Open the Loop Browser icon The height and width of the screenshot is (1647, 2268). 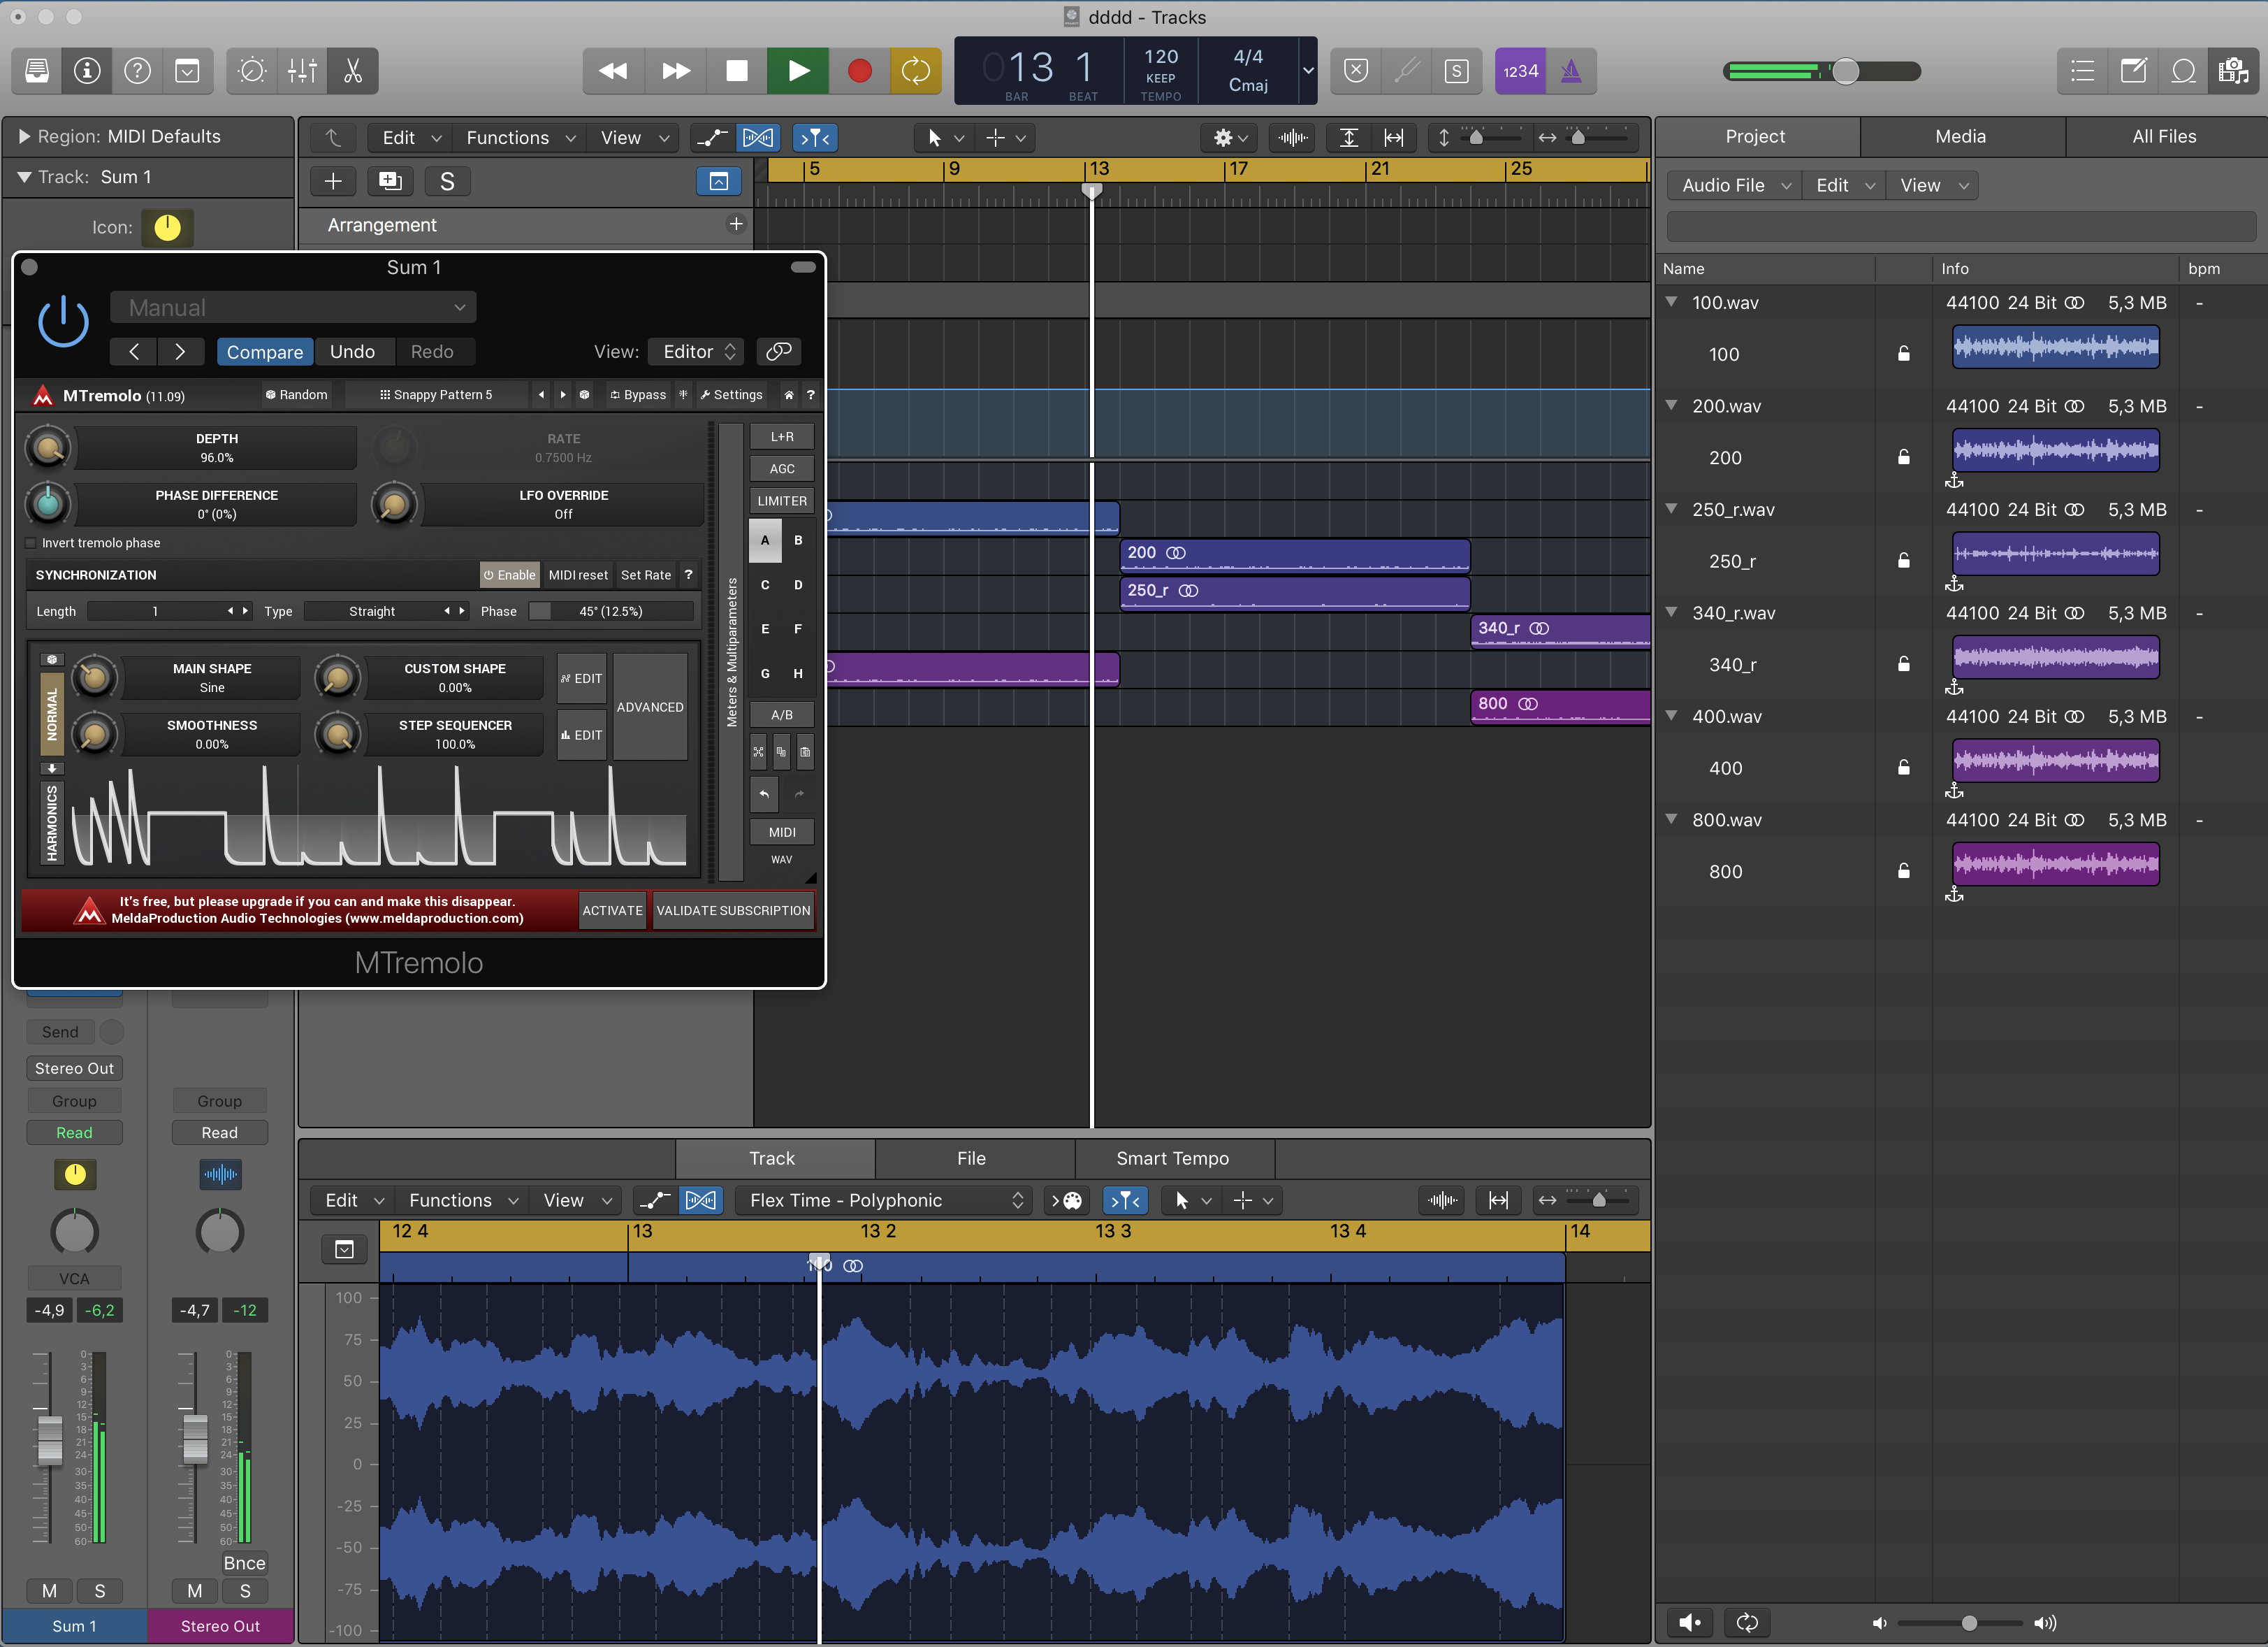2183,71
